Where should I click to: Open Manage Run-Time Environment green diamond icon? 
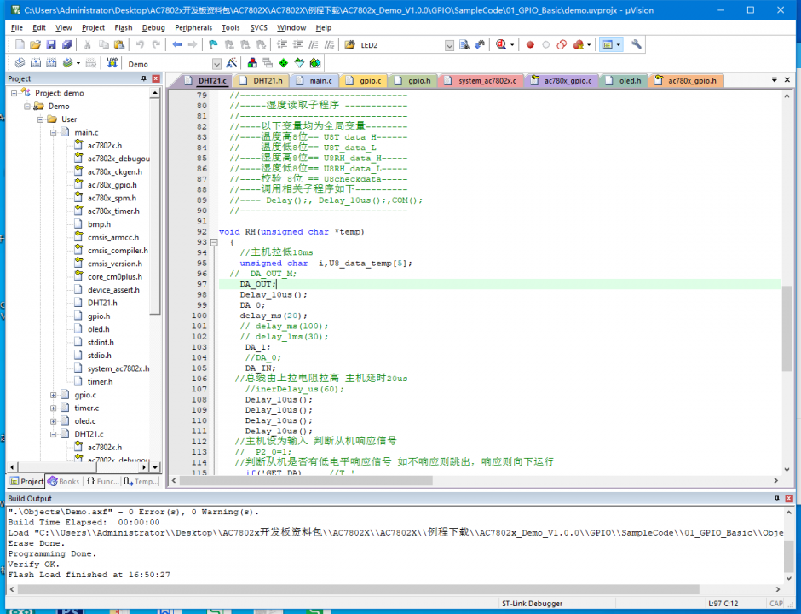pos(284,63)
